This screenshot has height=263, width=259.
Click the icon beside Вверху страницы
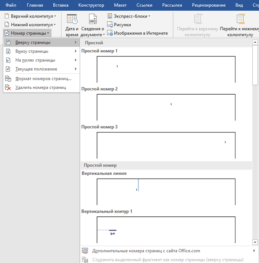point(8,42)
